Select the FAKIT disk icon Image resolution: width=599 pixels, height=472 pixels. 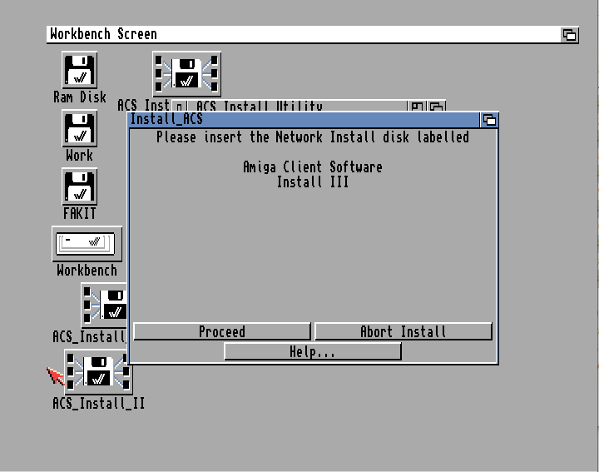(x=80, y=186)
